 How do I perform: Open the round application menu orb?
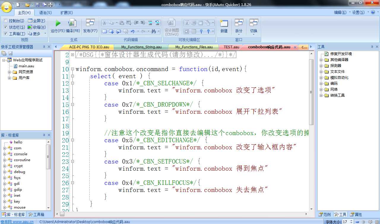pos(7,7)
